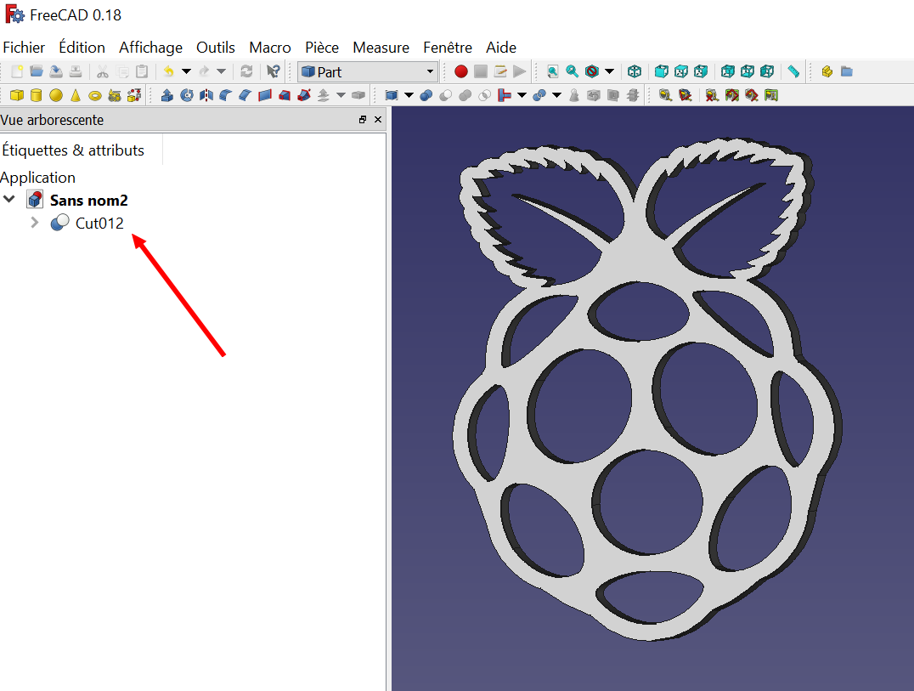This screenshot has width=914, height=691.
Task: Select the Revolve tool
Action: [187, 95]
